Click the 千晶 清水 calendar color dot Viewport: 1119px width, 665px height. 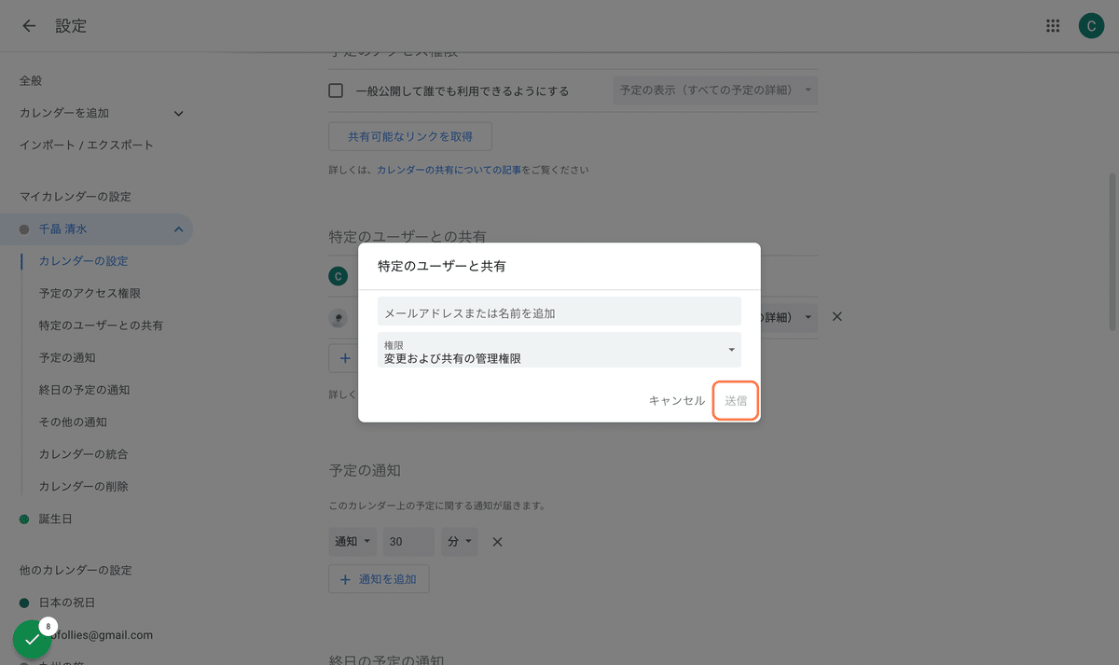pos(25,229)
